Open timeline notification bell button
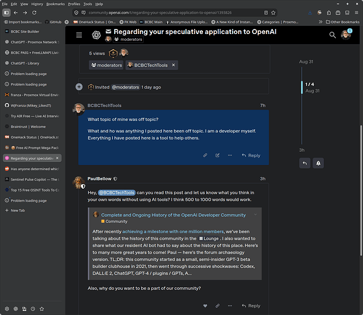This screenshot has width=363, height=315. click(318, 163)
